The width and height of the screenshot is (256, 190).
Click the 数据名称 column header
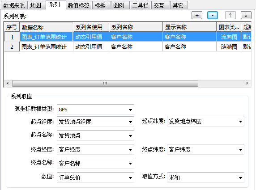click(47, 27)
